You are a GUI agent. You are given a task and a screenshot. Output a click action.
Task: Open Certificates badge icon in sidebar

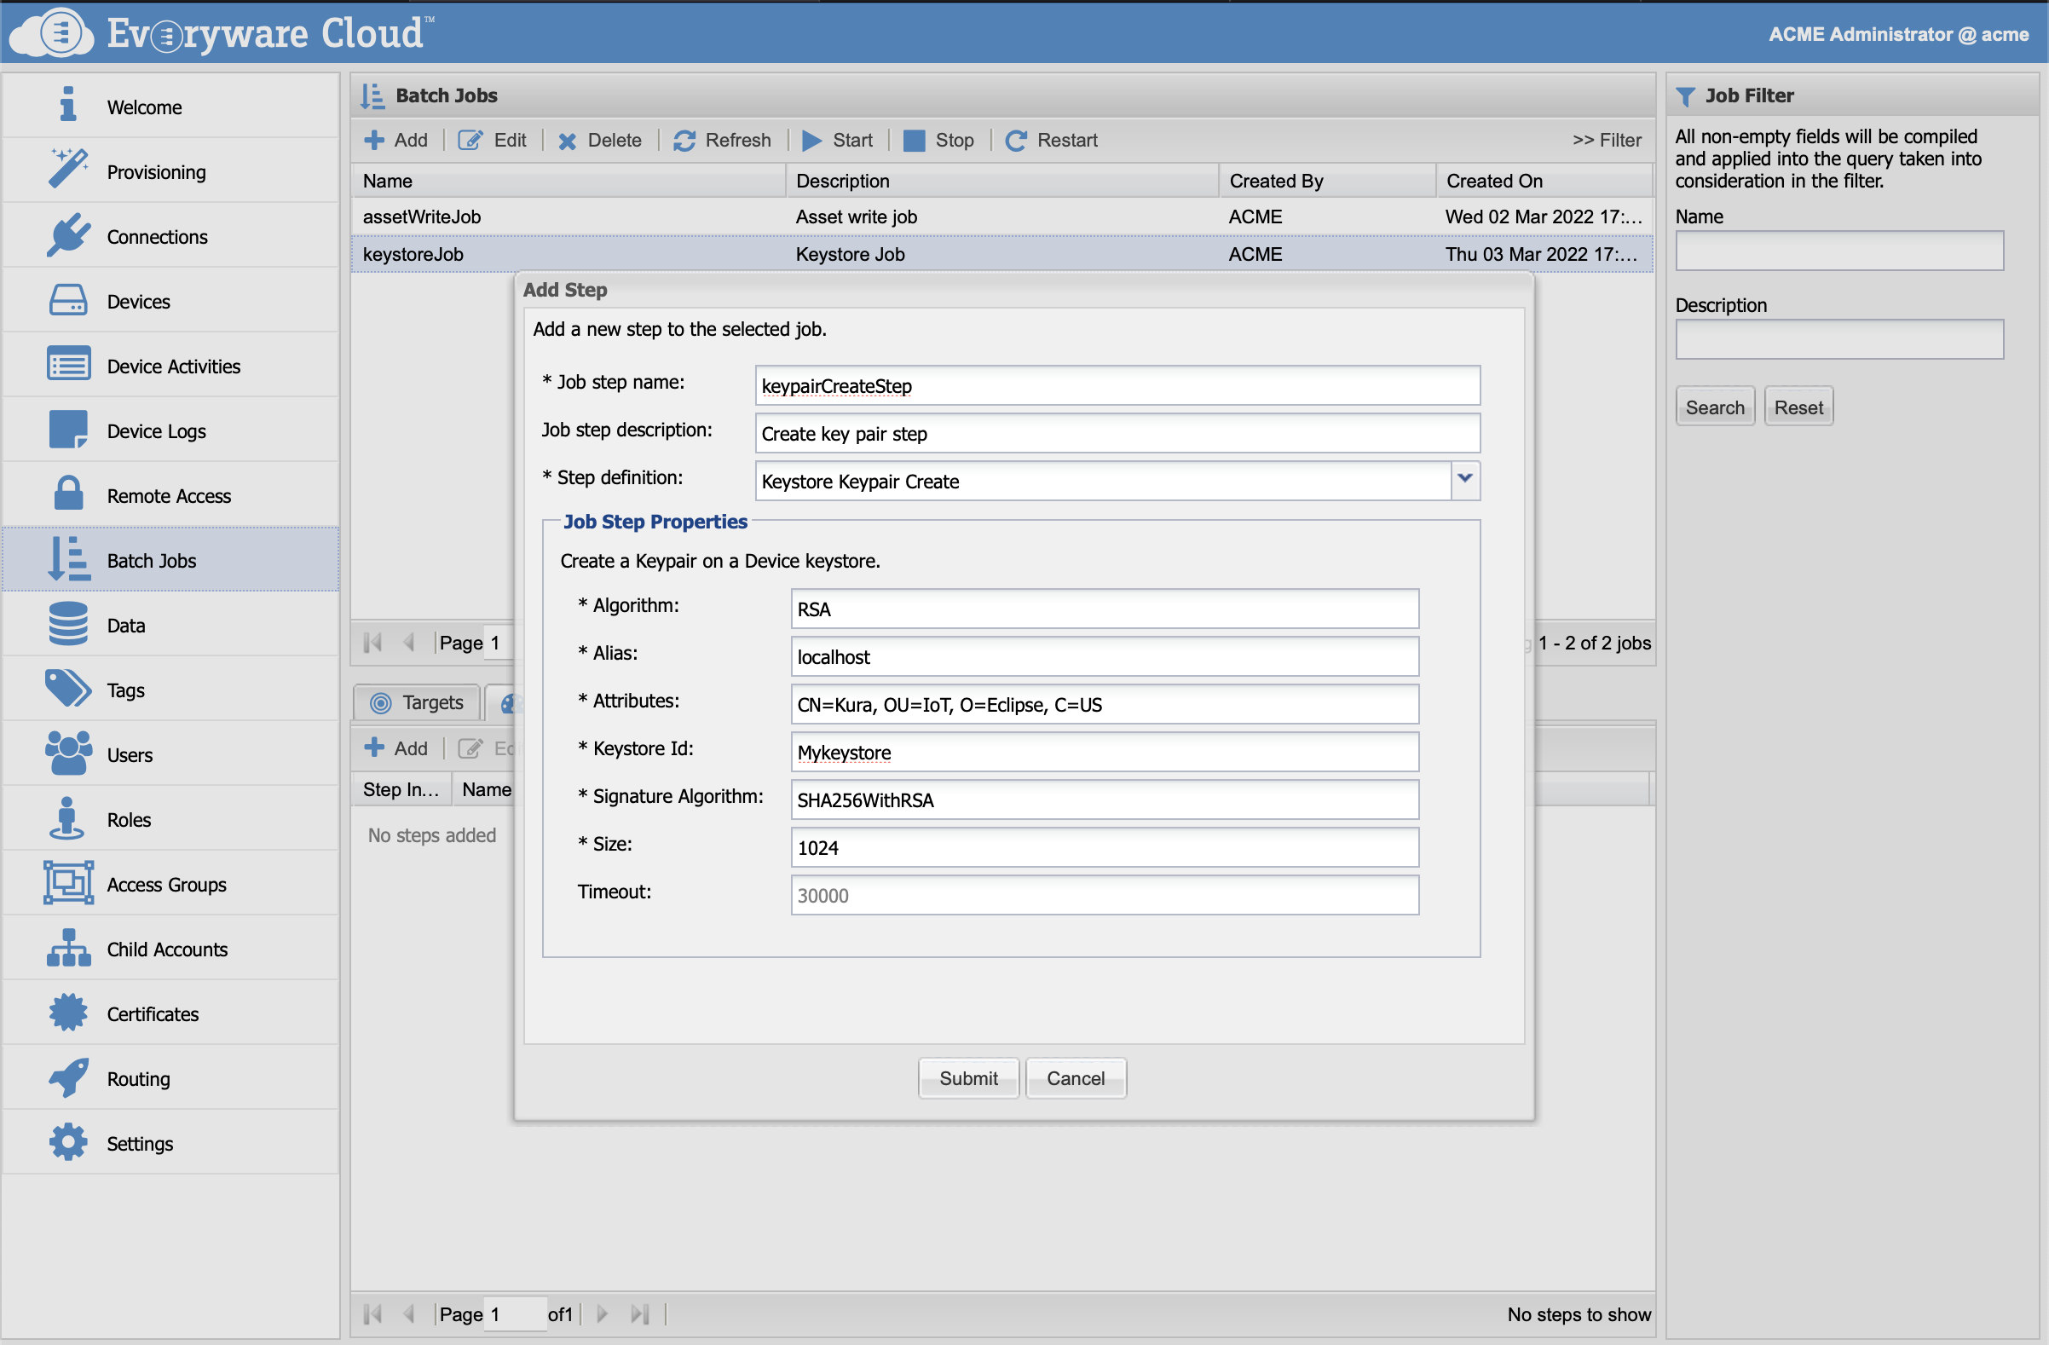click(x=68, y=1013)
